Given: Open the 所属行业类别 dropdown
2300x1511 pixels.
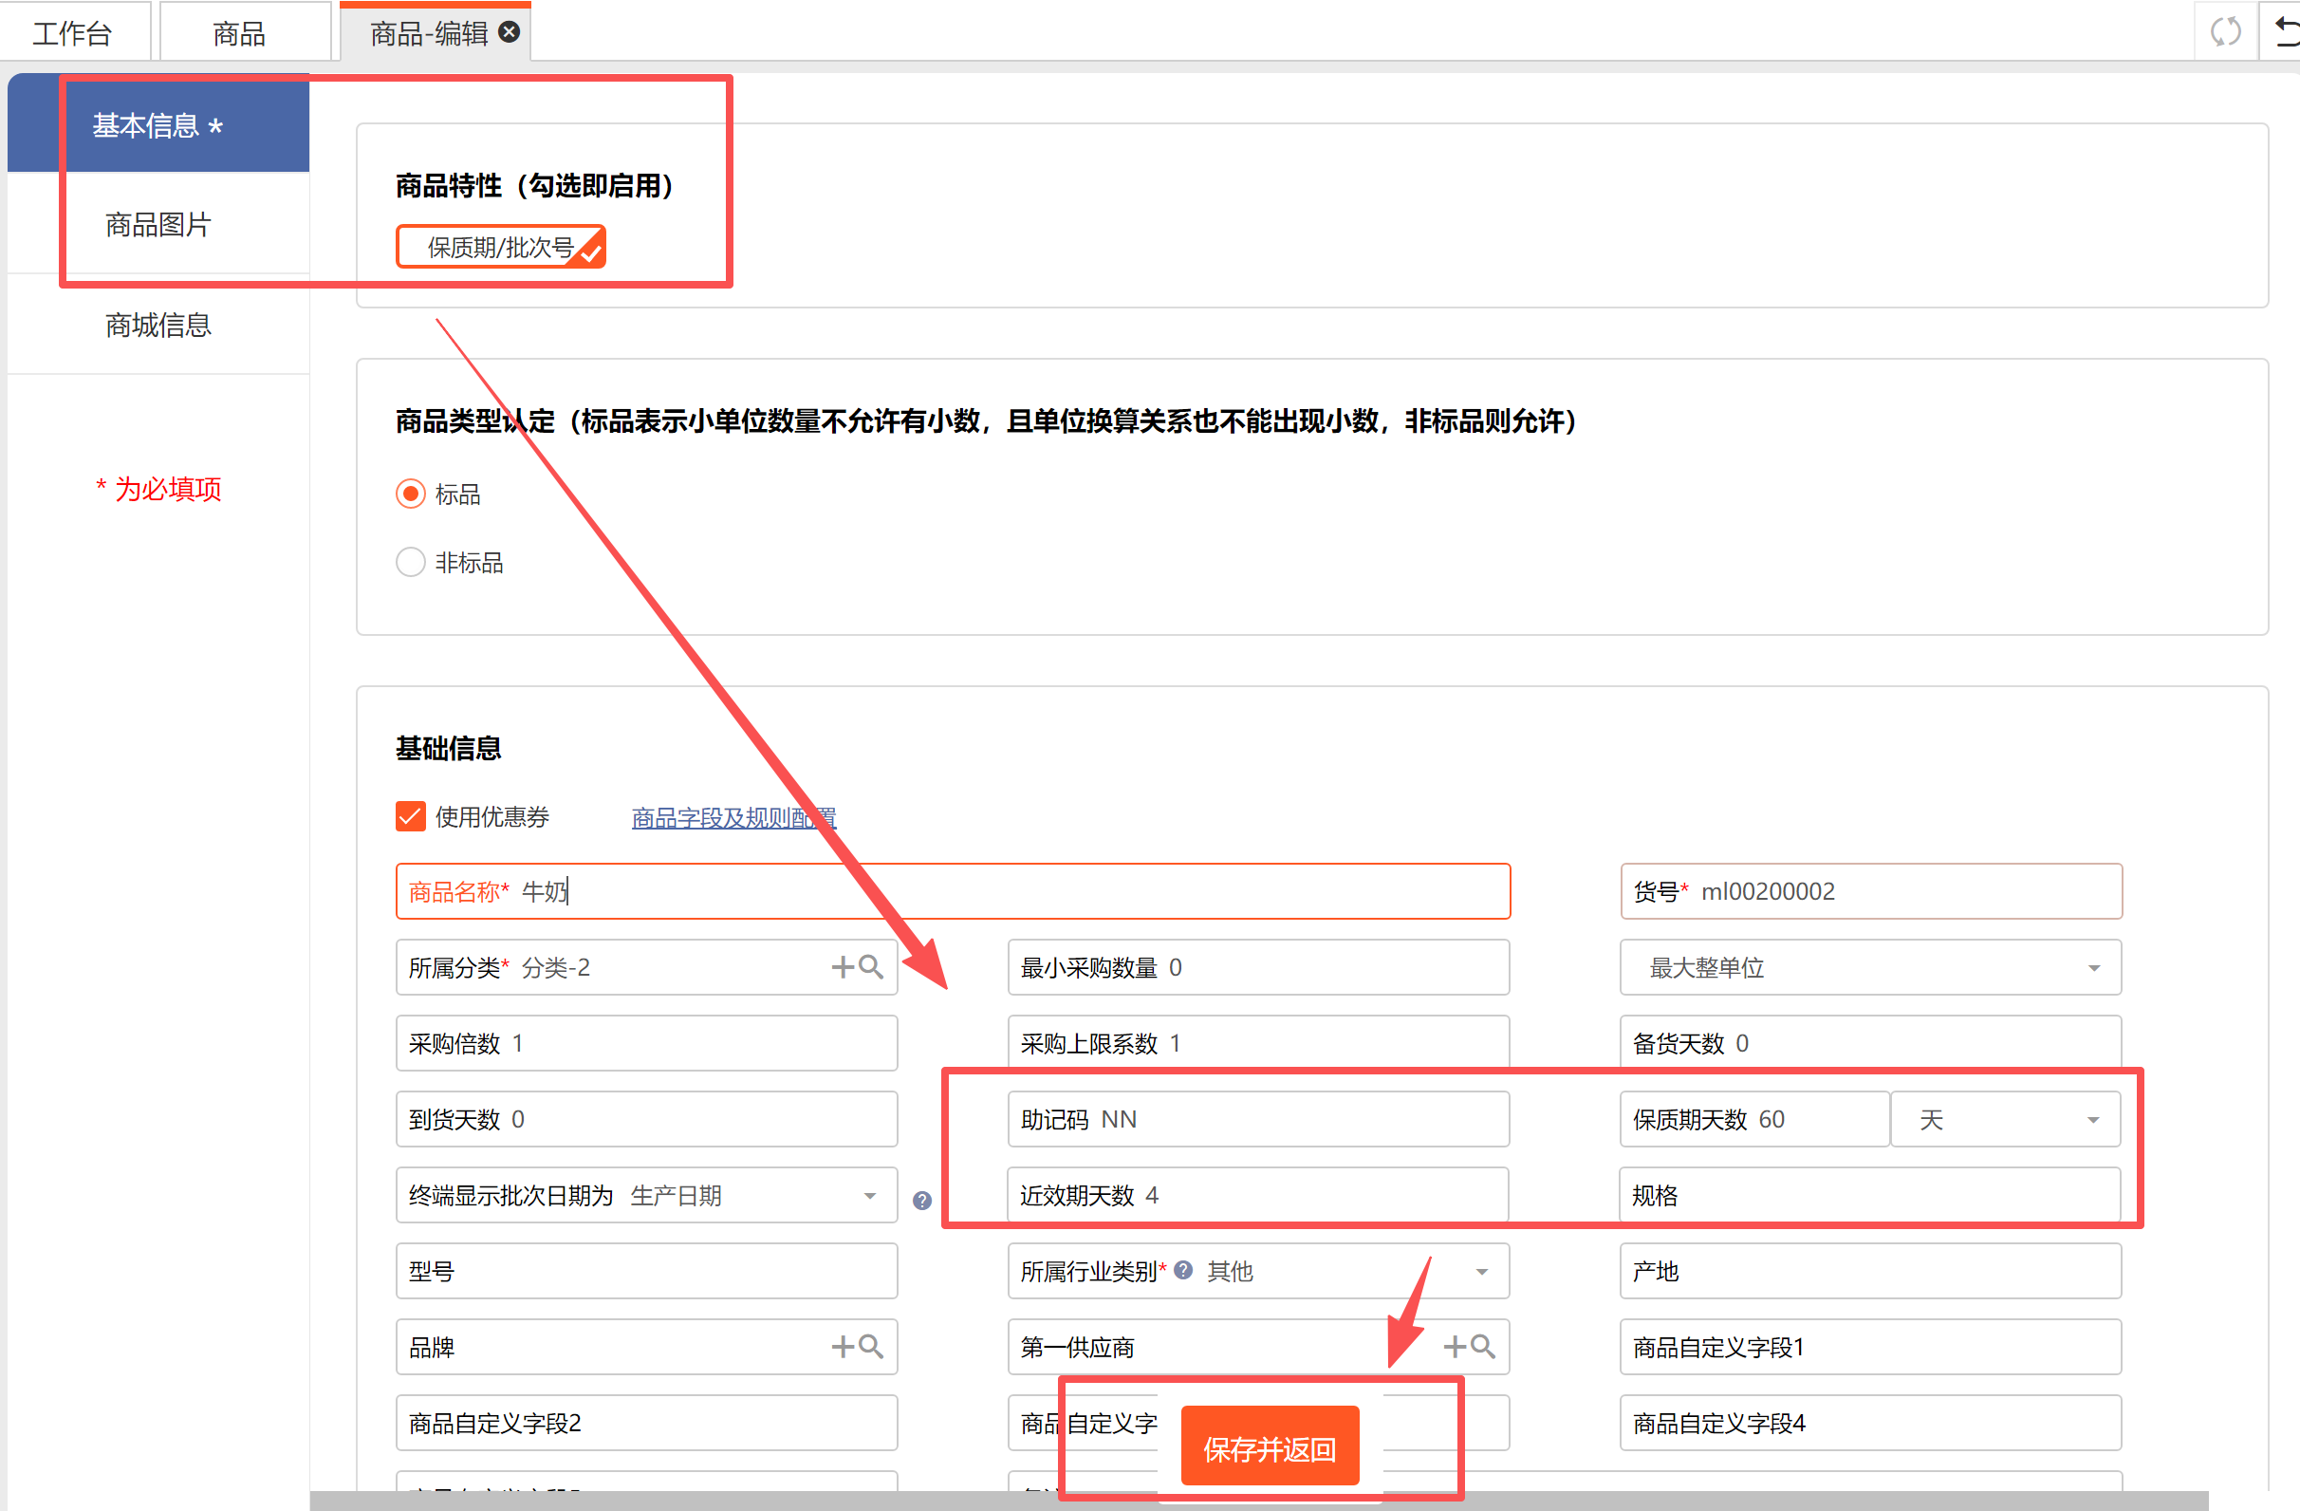Looking at the screenshot, I should click(x=1258, y=1271).
